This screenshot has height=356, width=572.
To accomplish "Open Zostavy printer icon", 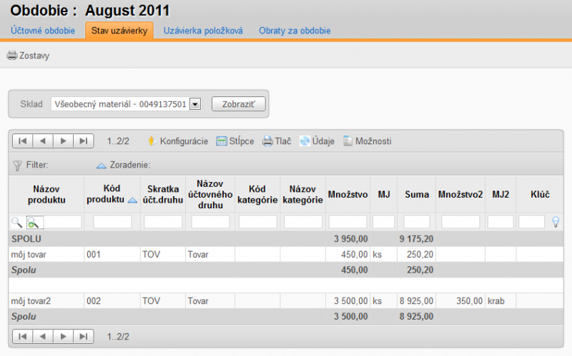I will [12, 56].
